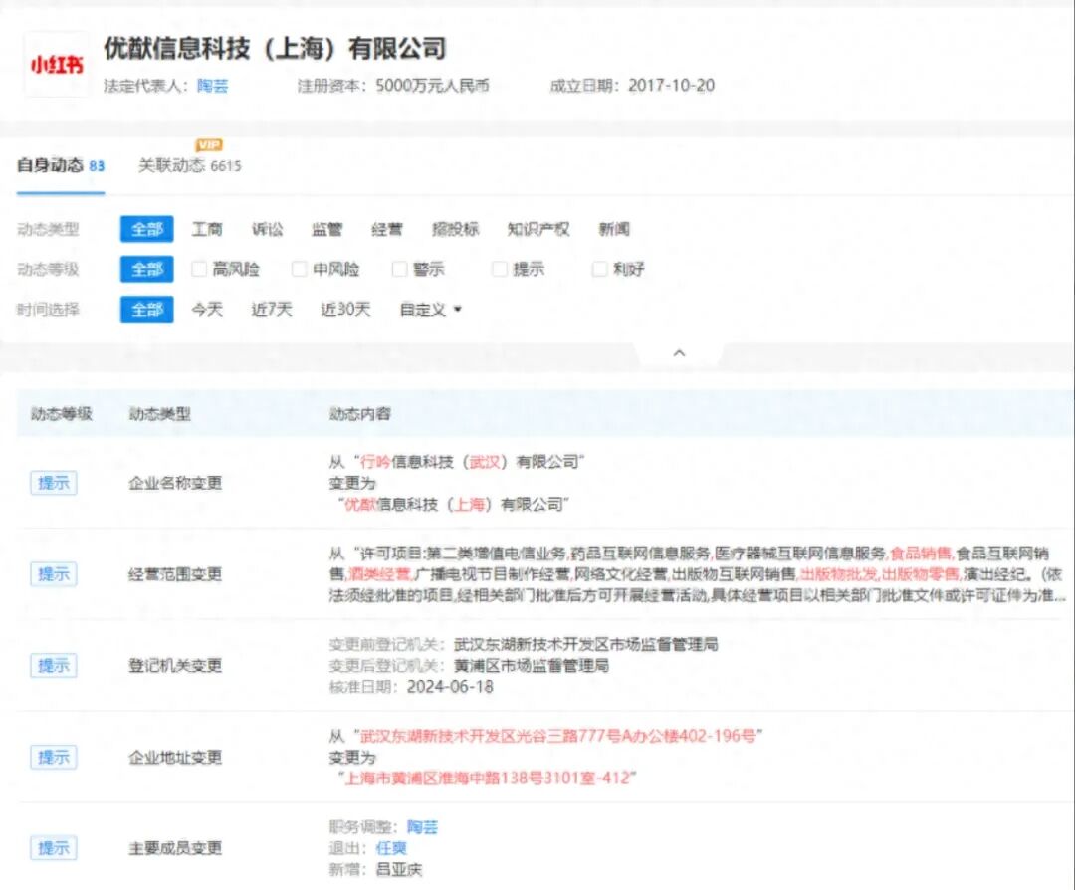Filter by 工商 dynamic type
The image size is (1075, 890).
pos(207,229)
